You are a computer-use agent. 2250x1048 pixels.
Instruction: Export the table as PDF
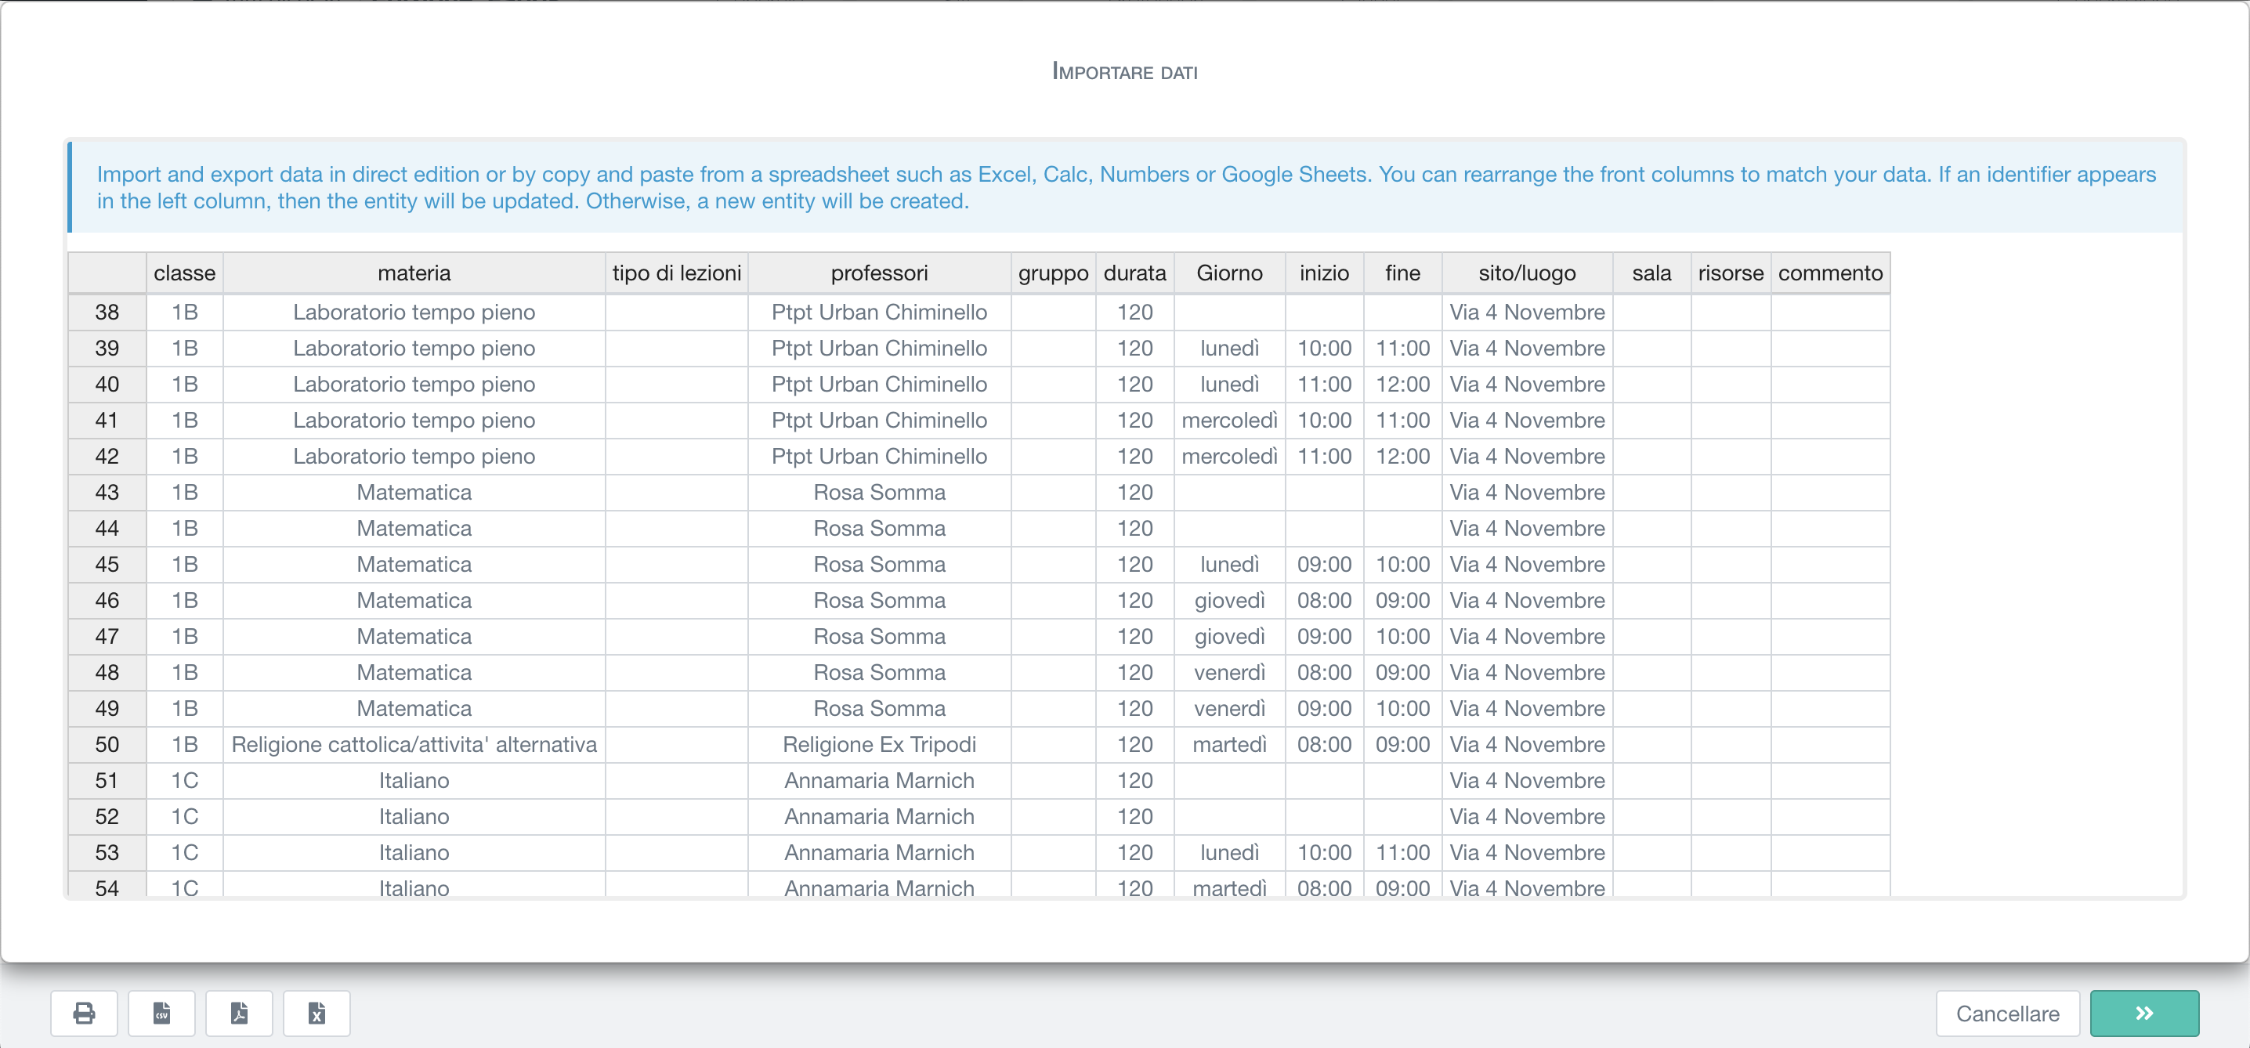coord(239,1013)
